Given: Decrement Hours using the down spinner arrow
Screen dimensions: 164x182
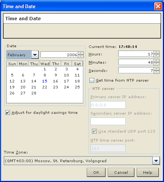Looking at the screenshot, I should coord(156,55).
